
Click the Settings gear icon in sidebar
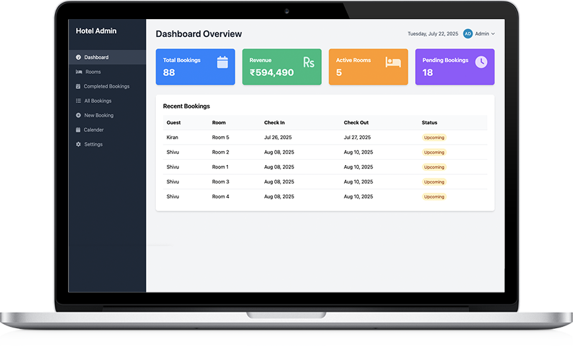pos(79,145)
